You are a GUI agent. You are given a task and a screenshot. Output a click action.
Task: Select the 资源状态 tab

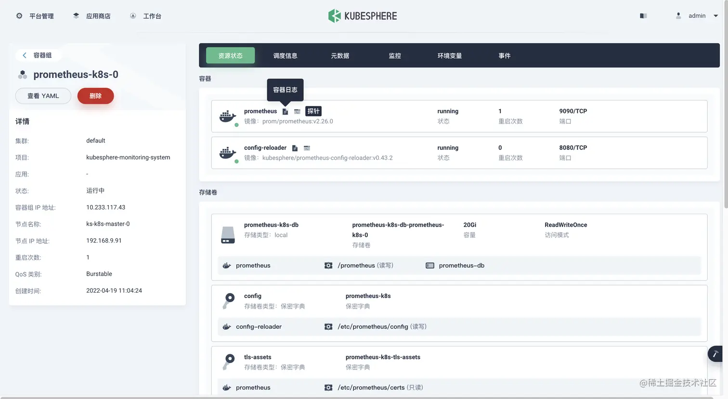coord(230,55)
